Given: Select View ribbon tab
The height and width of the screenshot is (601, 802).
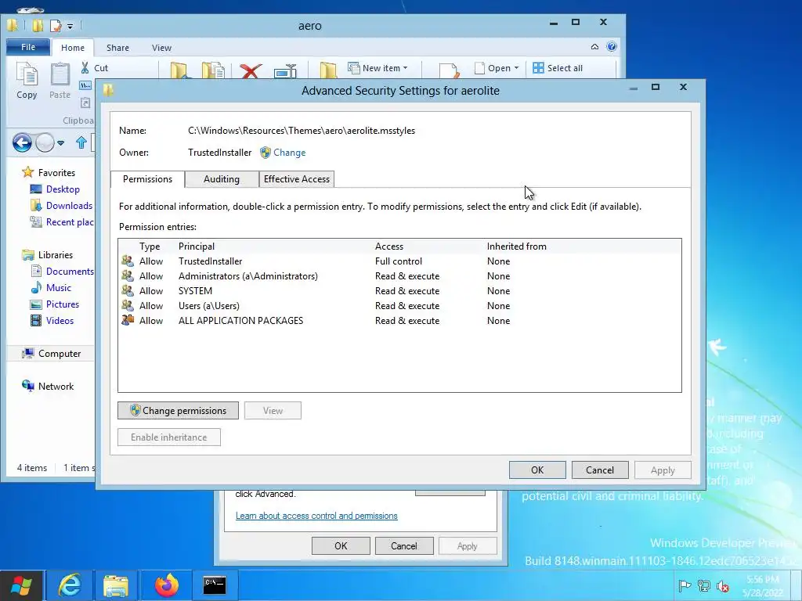Looking at the screenshot, I should tap(161, 48).
